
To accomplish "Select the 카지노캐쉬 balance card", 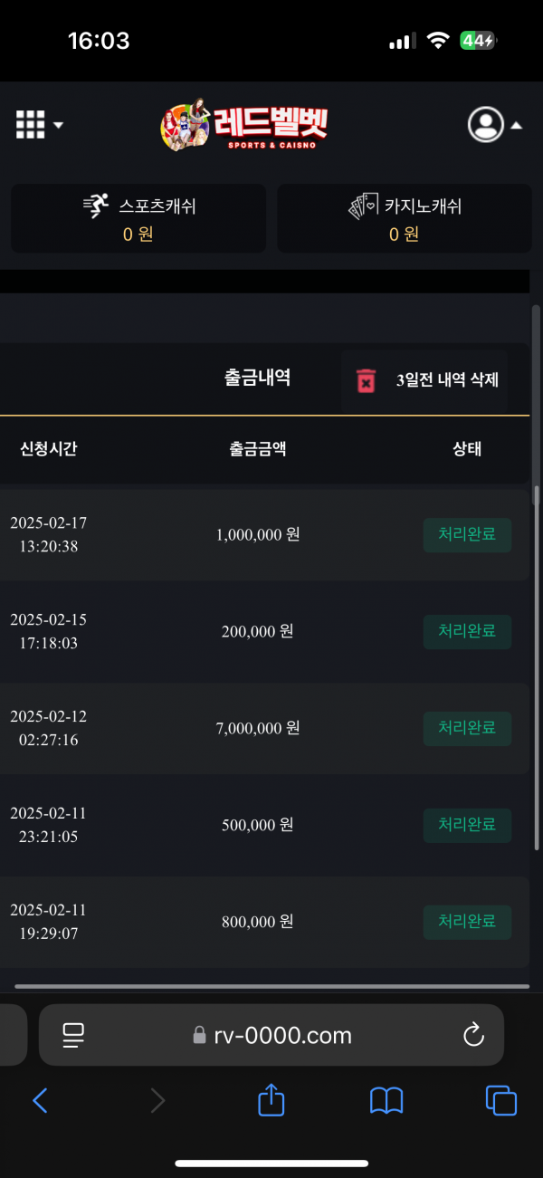I will pos(405,218).
